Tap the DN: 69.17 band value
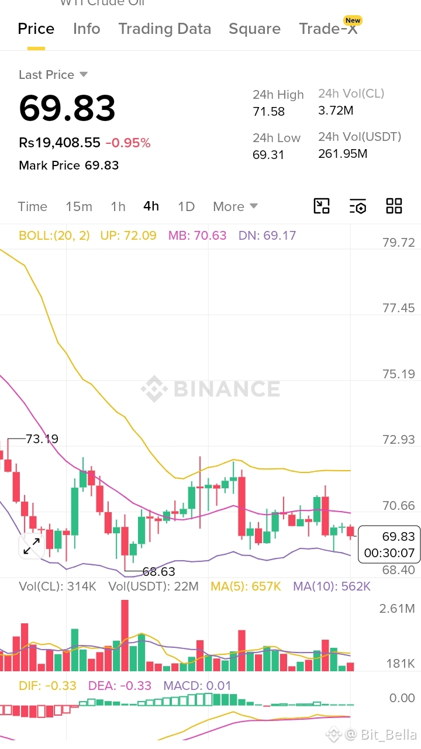Image resolution: width=421 pixels, height=749 pixels. click(x=267, y=236)
